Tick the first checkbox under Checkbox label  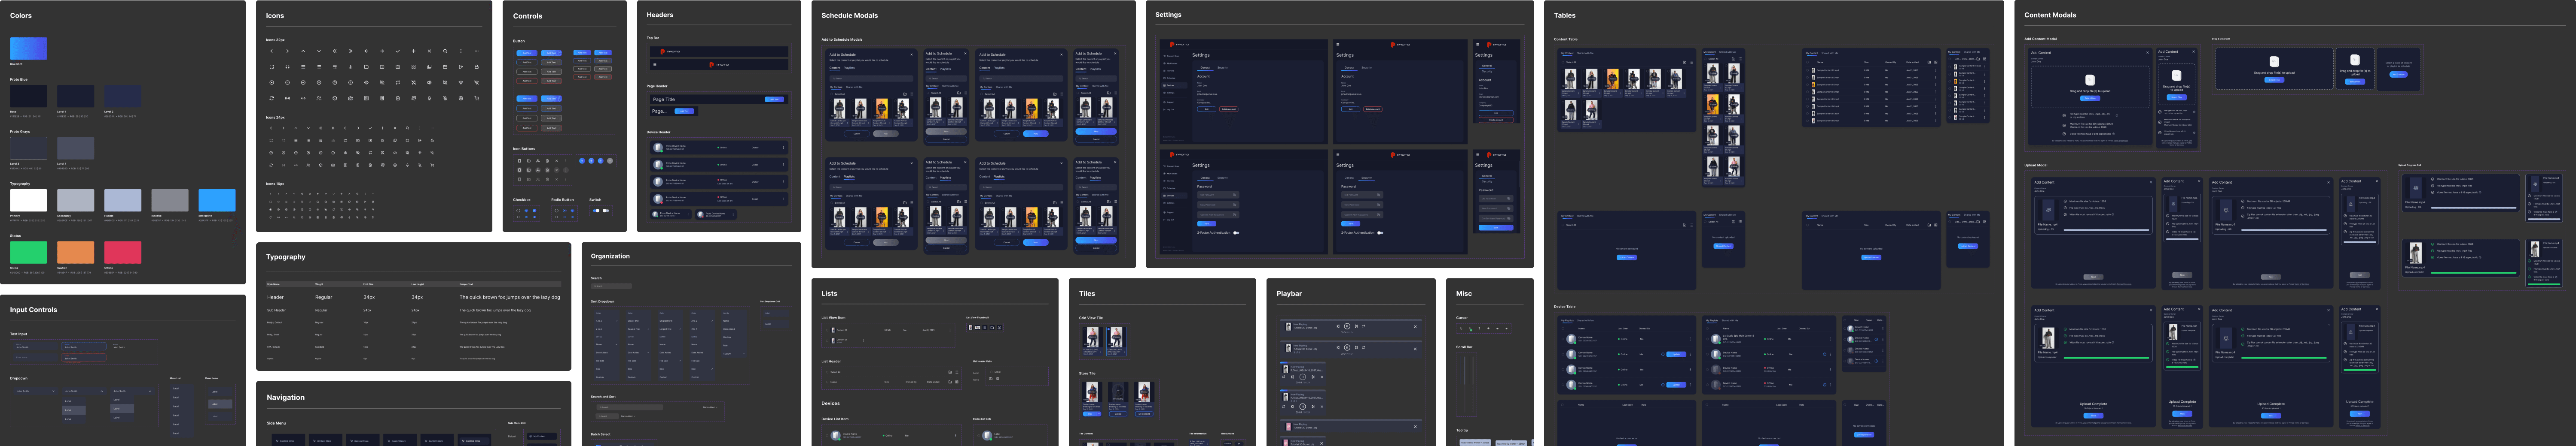click(x=518, y=211)
